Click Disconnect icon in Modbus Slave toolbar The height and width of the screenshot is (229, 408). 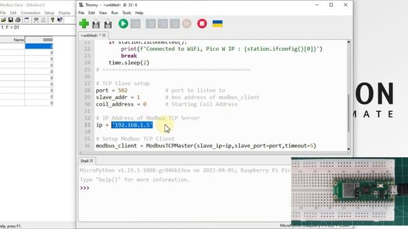tap(43, 20)
